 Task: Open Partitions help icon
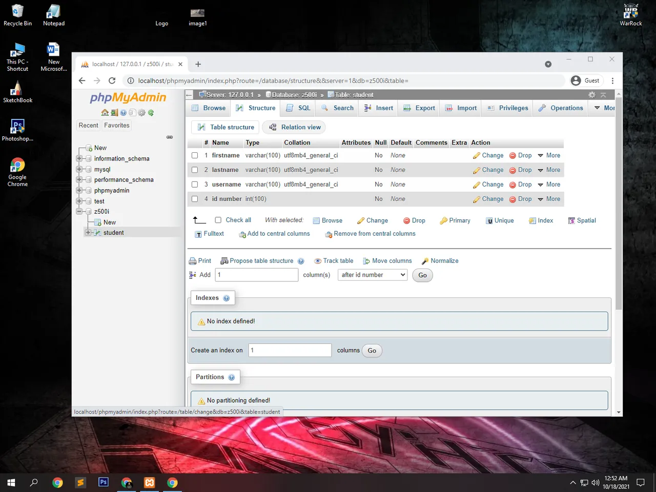[x=232, y=377]
